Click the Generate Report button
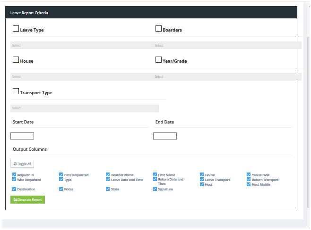 tap(27, 199)
